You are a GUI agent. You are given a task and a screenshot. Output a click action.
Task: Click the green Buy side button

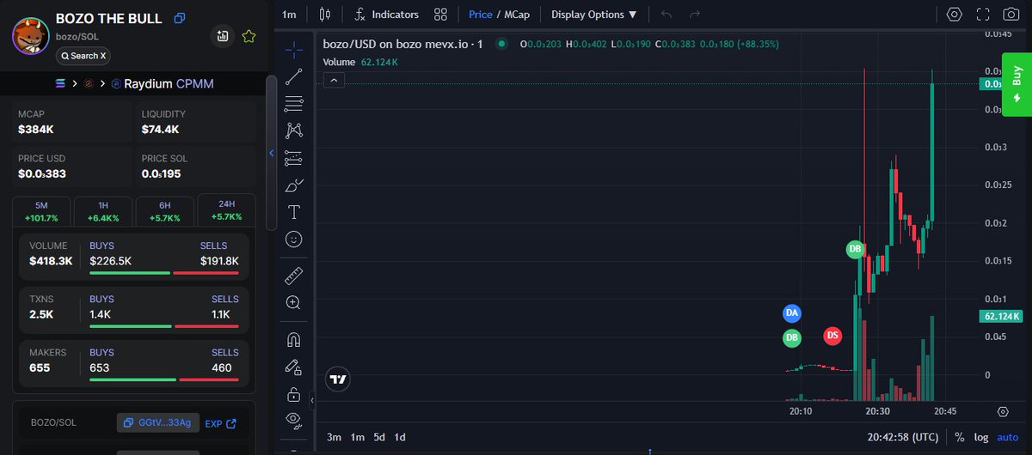1017,84
